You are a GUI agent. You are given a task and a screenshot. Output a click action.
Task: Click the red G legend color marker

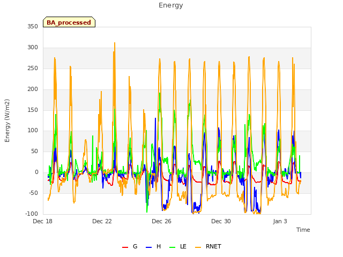click(125, 247)
